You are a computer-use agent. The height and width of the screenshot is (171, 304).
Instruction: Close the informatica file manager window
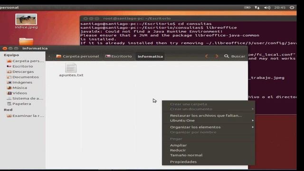coord(5,48)
